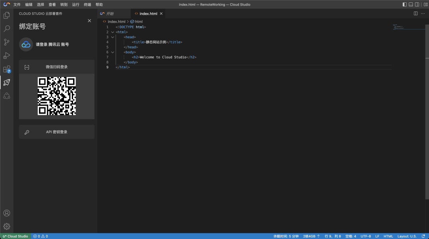Open the 终端 menu
The image size is (429, 239).
coord(87,5)
